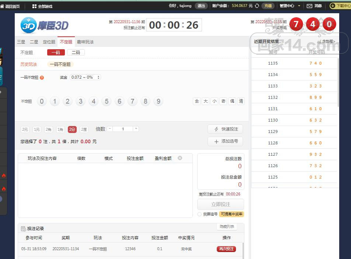351x259 pixels.
Task: Increase 倍数 with the plus stepper
Action: tap(136, 129)
